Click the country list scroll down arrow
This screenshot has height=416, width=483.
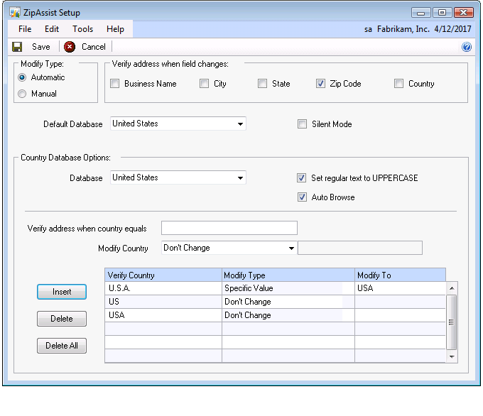[452, 356]
